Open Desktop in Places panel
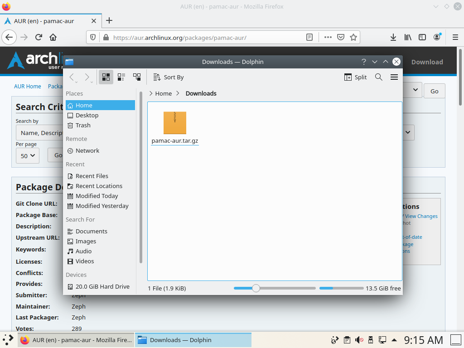The image size is (464, 348). (x=100, y=116)
